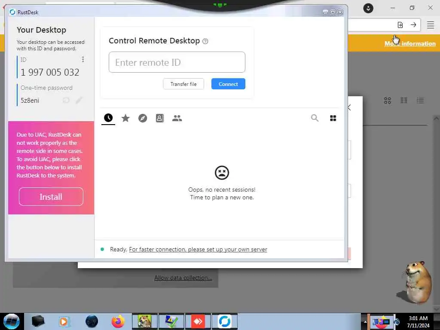The height and width of the screenshot is (330, 440).
Task: Open the browser hamburger menu
Action: 431,25
